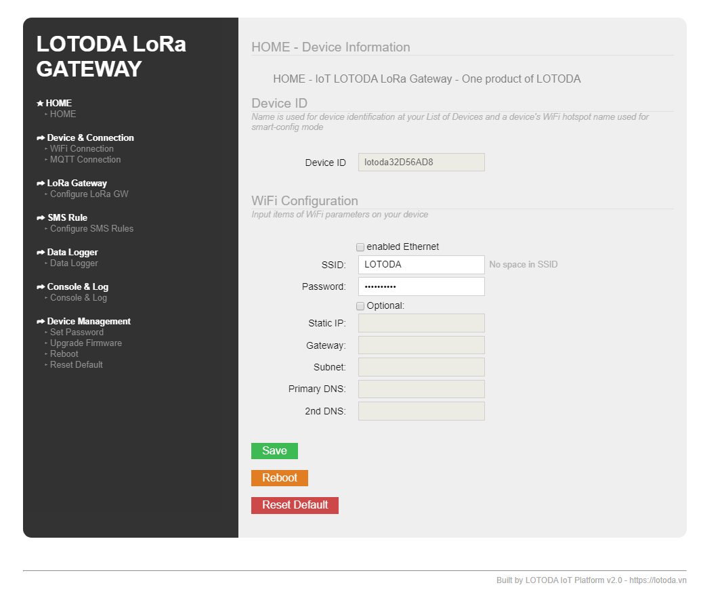Image resolution: width=703 pixels, height=600 pixels.
Task: Go to Upgrade Firmware page
Action: click(85, 343)
